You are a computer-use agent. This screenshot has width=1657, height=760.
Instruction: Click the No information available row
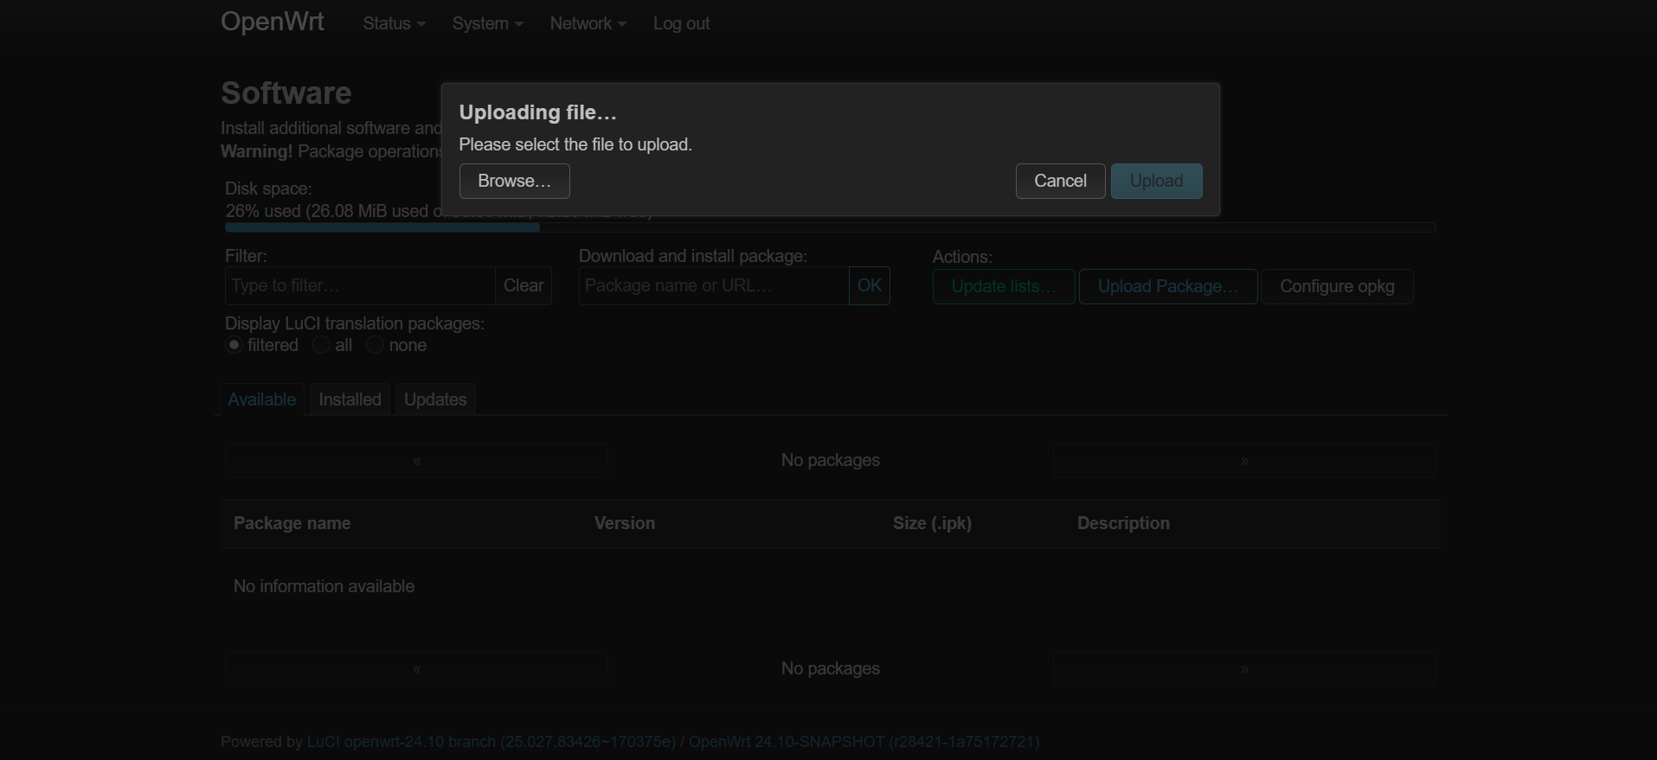click(831, 586)
